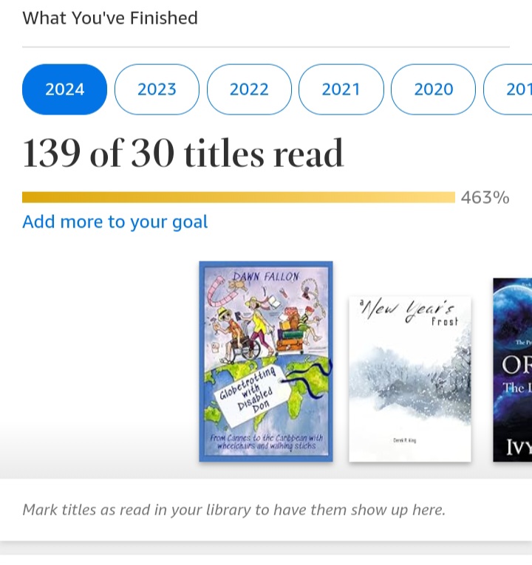
Task: Tap the snowy tree illustration on New Year's Frost
Action: coord(443,369)
